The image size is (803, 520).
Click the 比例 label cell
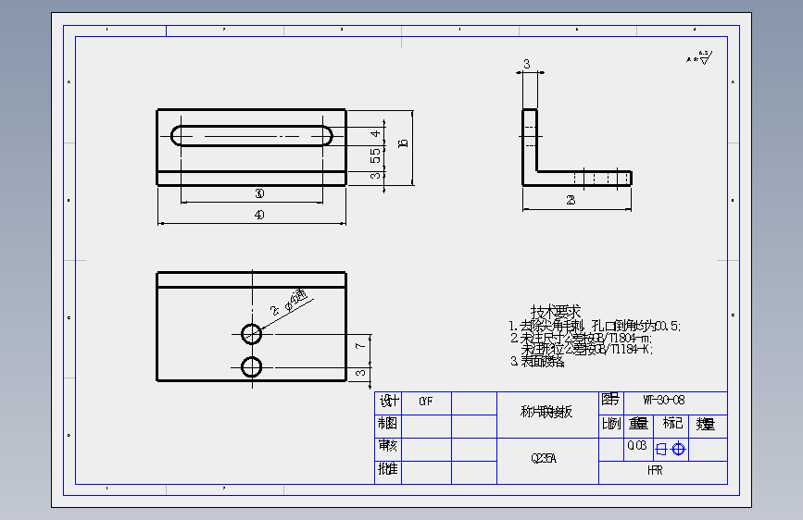click(x=611, y=425)
